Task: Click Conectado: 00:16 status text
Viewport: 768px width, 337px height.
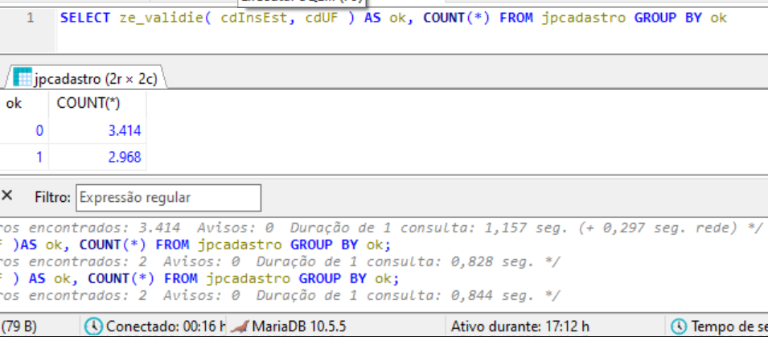Action: point(166,327)
